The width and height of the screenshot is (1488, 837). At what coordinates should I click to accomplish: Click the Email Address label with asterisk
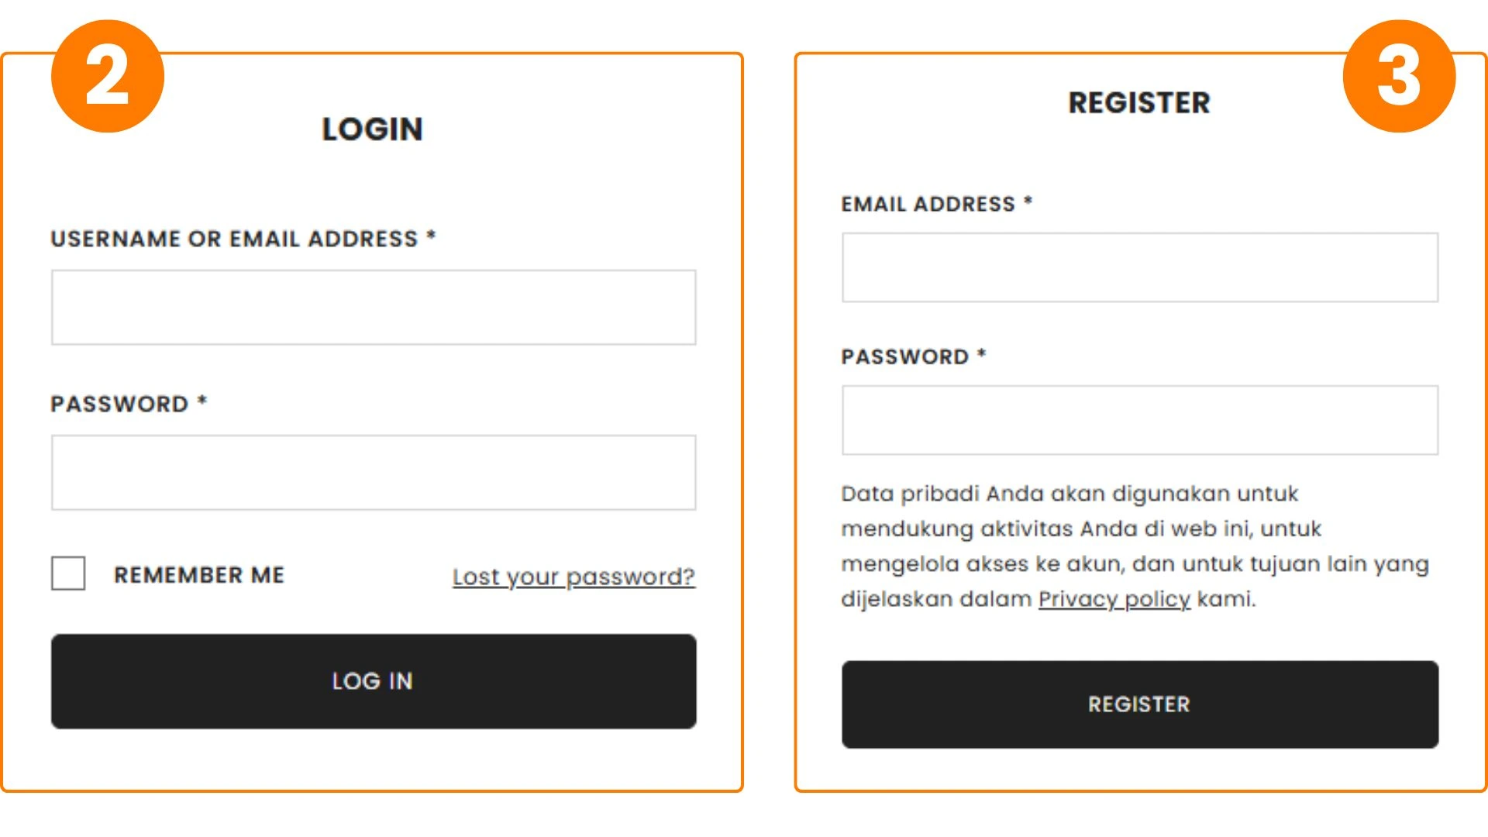[935, 203]
